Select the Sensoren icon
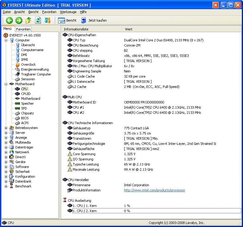The width and height of the screenshot is (243, 227). [17, 79]
